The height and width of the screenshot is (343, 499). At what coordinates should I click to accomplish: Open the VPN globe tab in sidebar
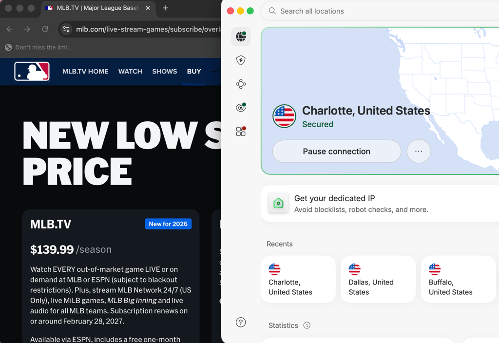tap(241, 37)
